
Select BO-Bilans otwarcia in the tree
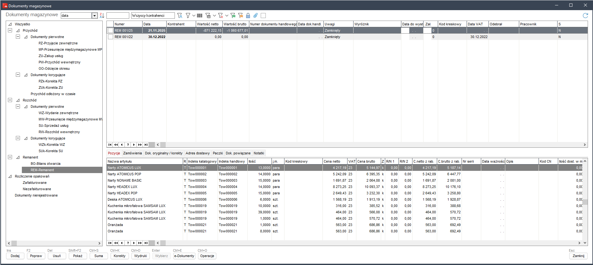(45, 164)
